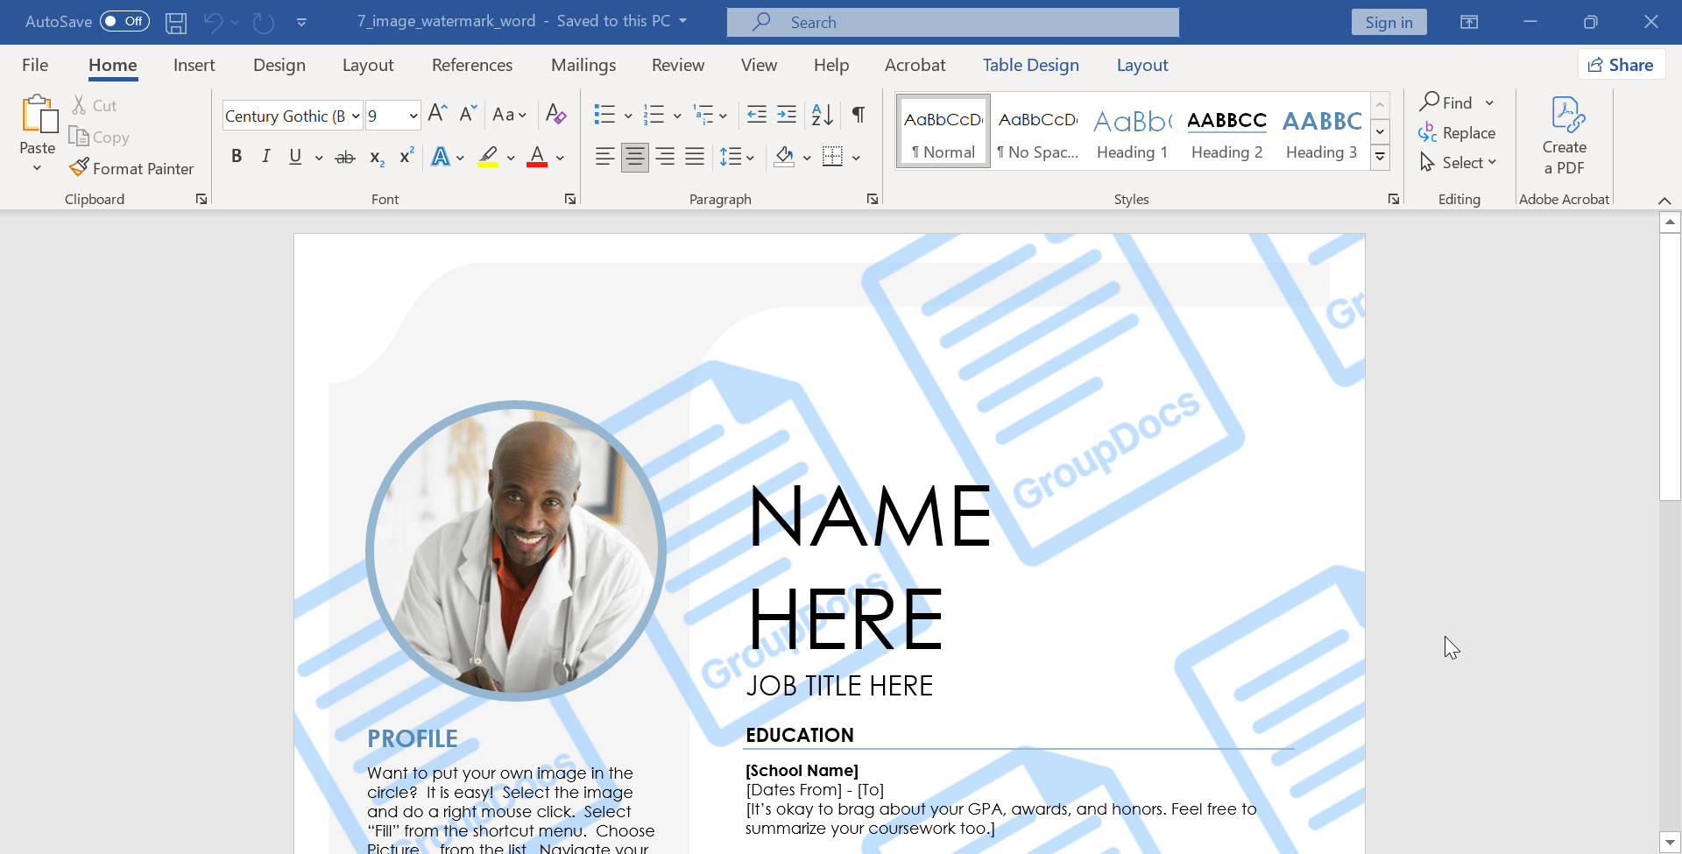Open the Font Color red swatch
The image size is (1682, 854).
pos(537,156)
